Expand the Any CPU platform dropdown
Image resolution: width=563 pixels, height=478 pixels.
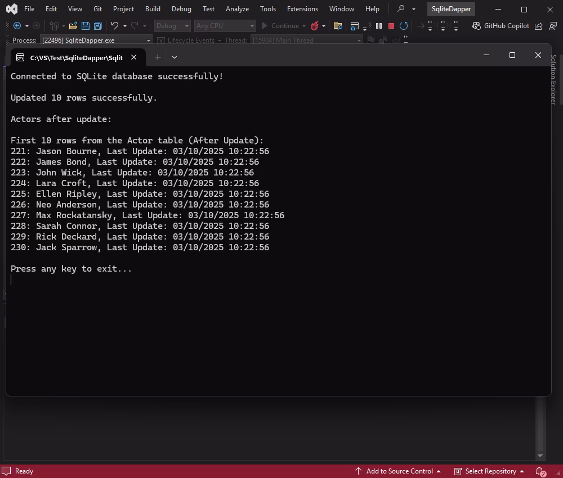tap(224, 26)
